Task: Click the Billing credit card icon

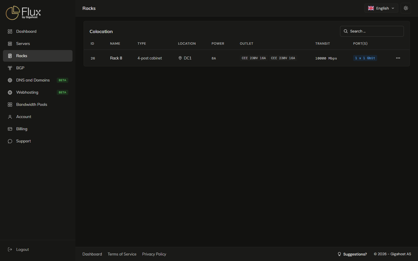Action: 10,129
